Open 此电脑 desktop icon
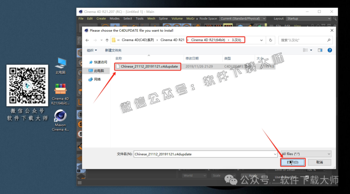This screenshot has width=350, height=194. [x=60, y=66]
